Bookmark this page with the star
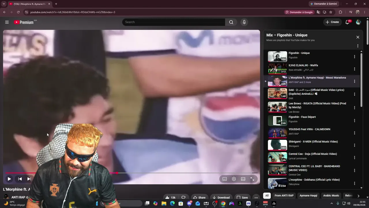Viewport: 369px width, 208px height. pyautogui.click(x=331, y=12)
